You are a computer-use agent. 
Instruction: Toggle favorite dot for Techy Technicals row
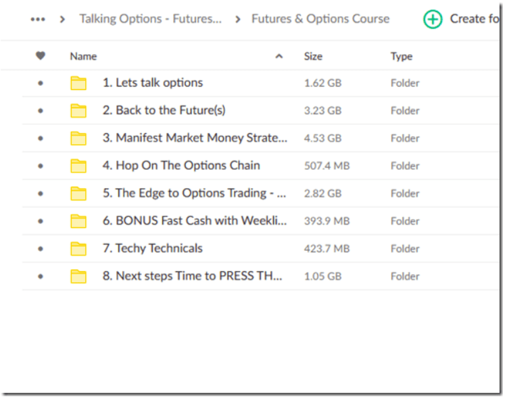tap(41, 249)
